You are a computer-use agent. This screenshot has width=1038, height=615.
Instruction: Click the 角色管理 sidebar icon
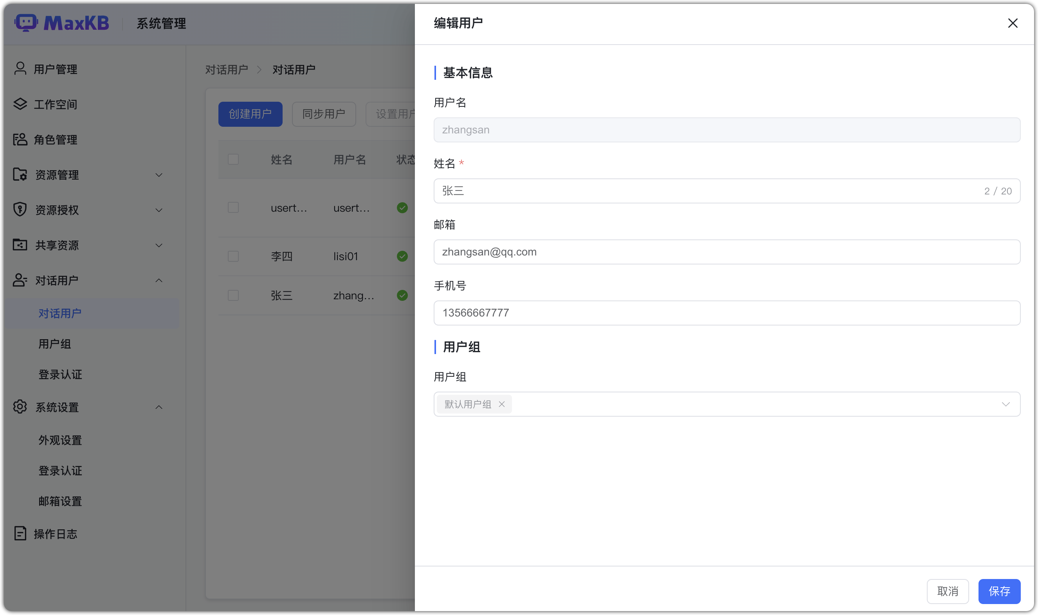[20, 140]
